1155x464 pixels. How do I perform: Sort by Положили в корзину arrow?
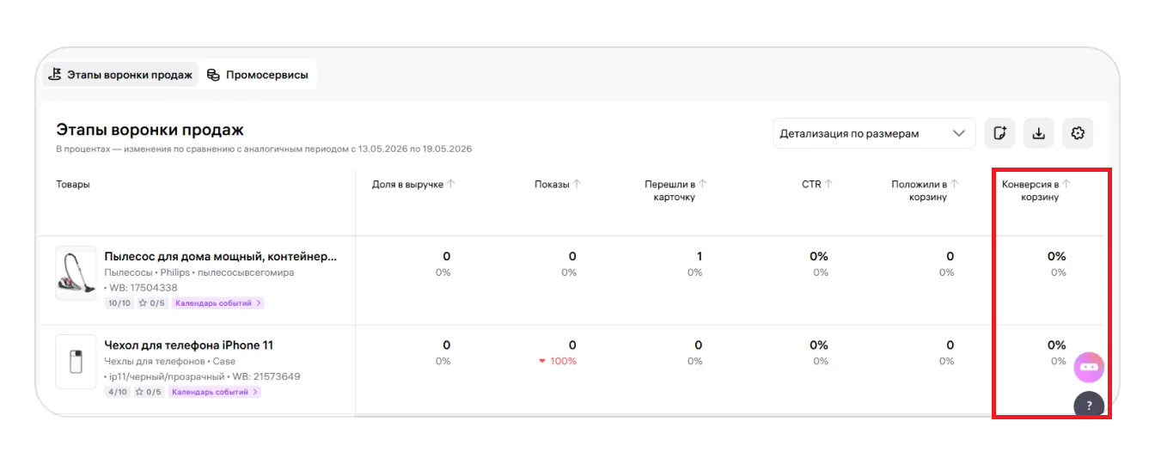(955, 184)
